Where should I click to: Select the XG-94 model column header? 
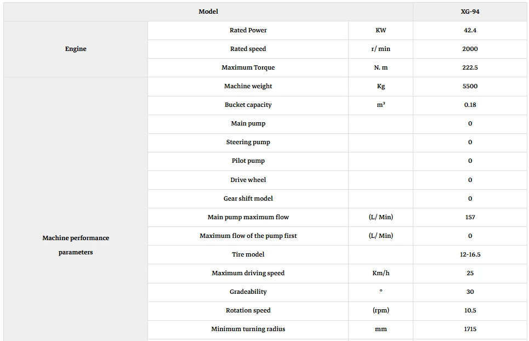tap(470, 12)
